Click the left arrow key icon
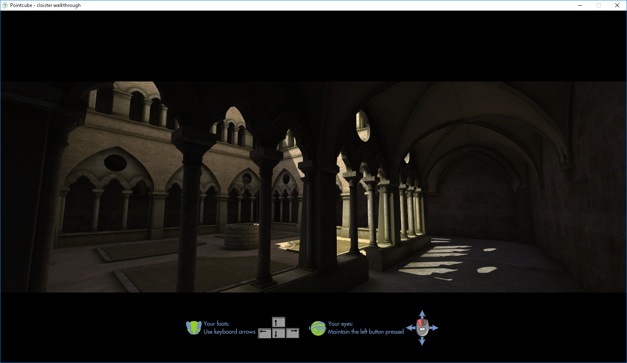Screen dimensions: 627x363 coord(265,333)
